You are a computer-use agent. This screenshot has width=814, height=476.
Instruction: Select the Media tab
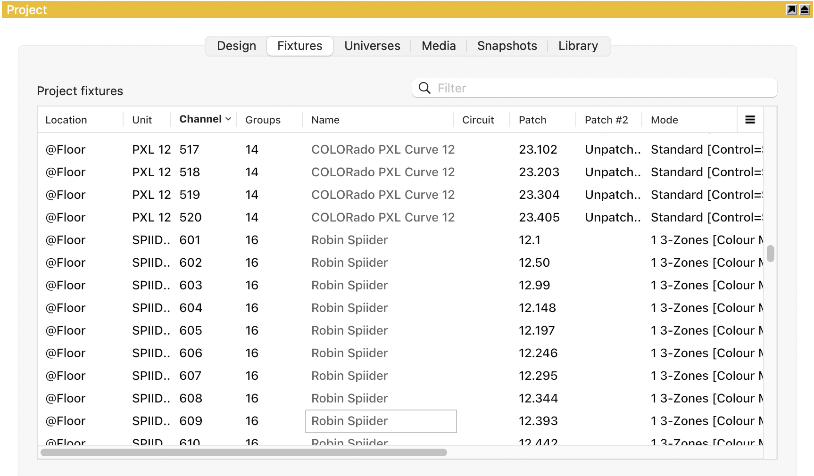[x=439, y=46]
